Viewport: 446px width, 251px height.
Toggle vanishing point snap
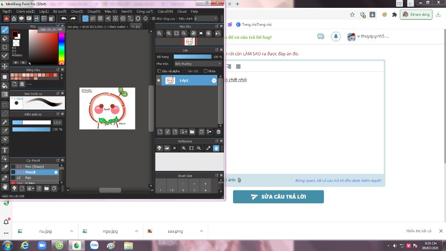pyautogui.click(x=108, y=18)
